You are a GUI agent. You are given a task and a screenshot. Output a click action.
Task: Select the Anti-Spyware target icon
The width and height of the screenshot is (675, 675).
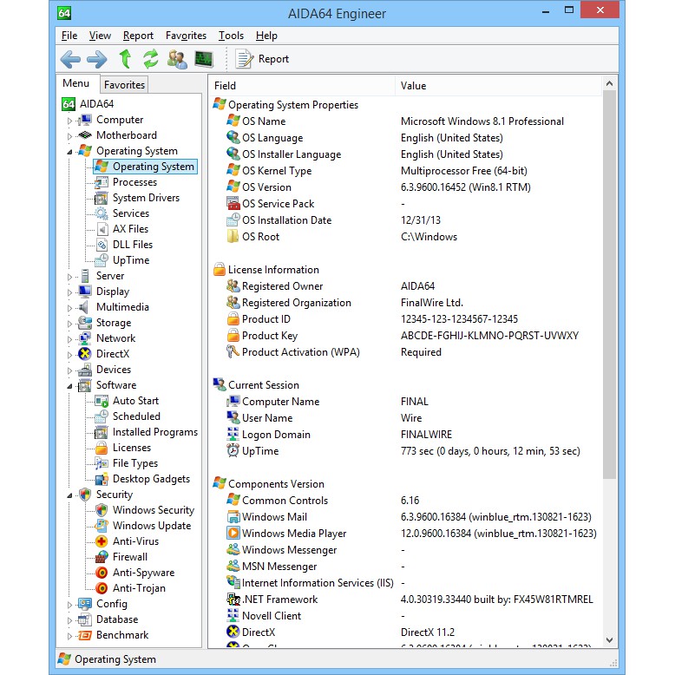102,573
